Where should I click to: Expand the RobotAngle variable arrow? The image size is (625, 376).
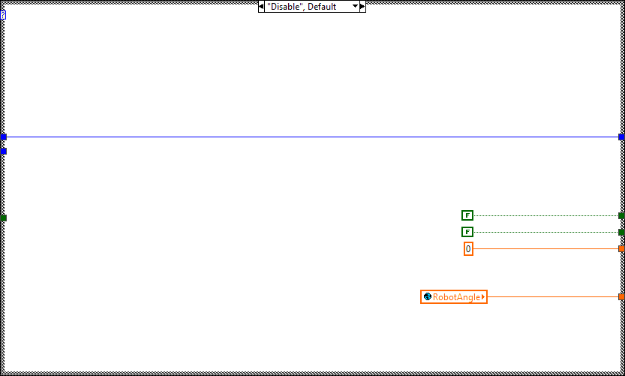[483, 297]
